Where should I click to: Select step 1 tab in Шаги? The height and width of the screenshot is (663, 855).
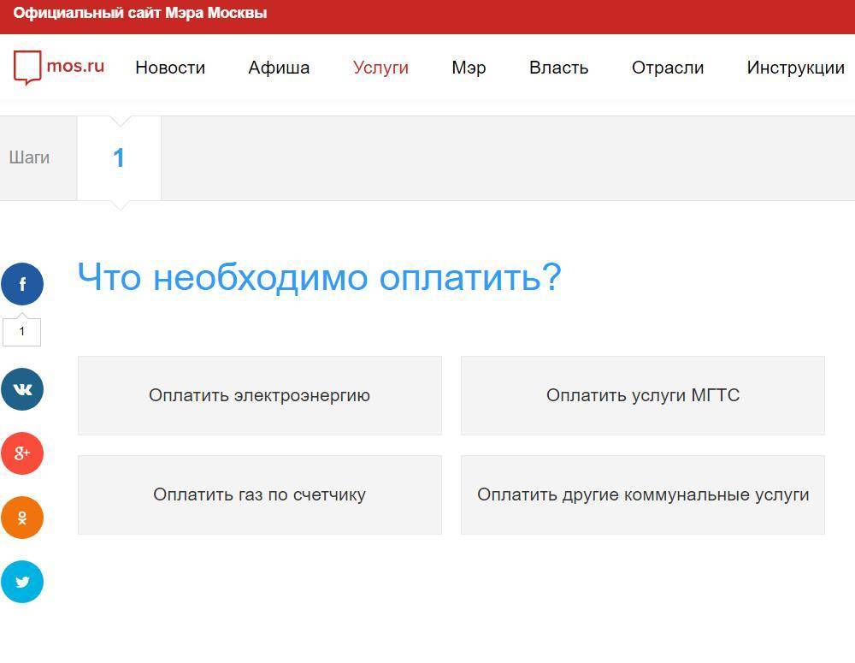(119, 158)
